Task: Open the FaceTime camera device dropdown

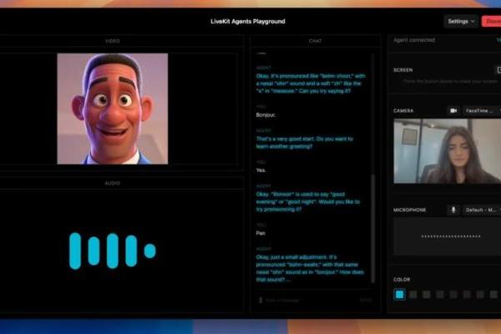Action: click(x=482, y=110)
